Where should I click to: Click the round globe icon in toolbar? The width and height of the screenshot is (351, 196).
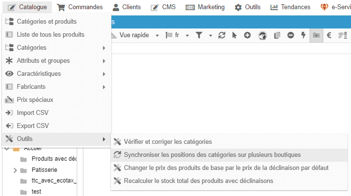[262, 35]
